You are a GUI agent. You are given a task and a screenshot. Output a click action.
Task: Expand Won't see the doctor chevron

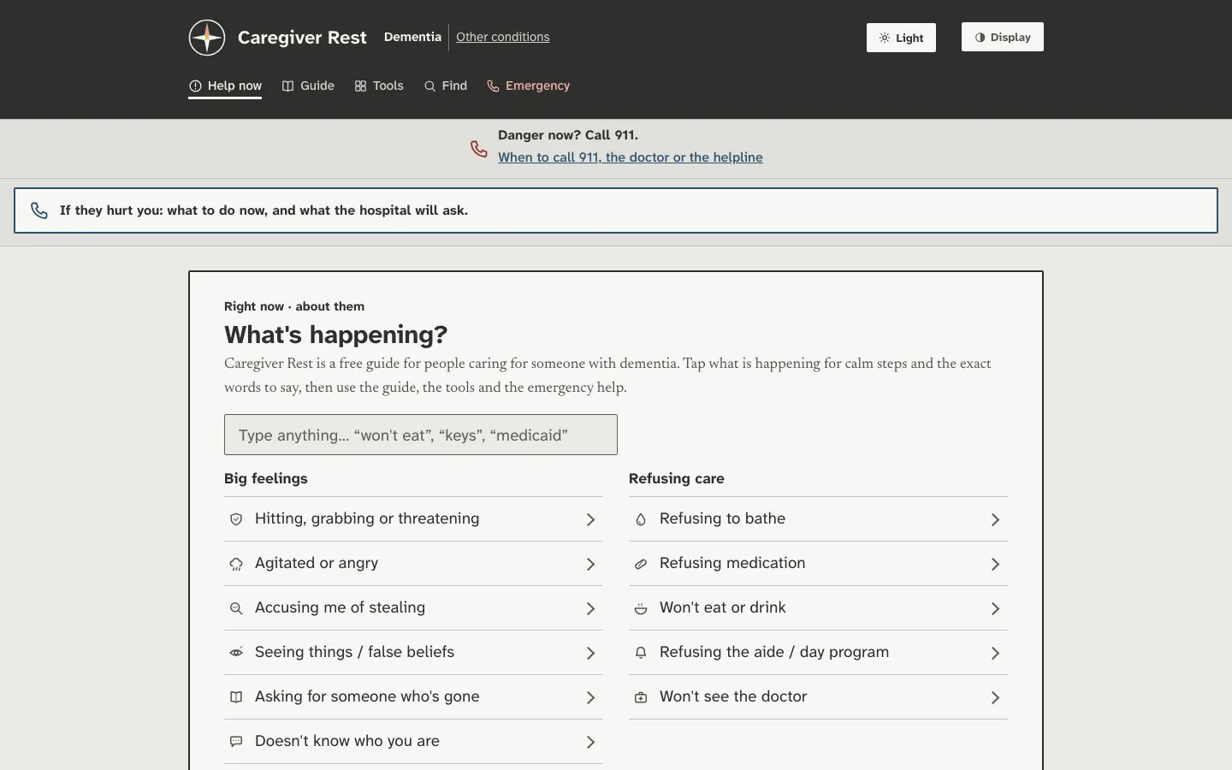(995, 697)
